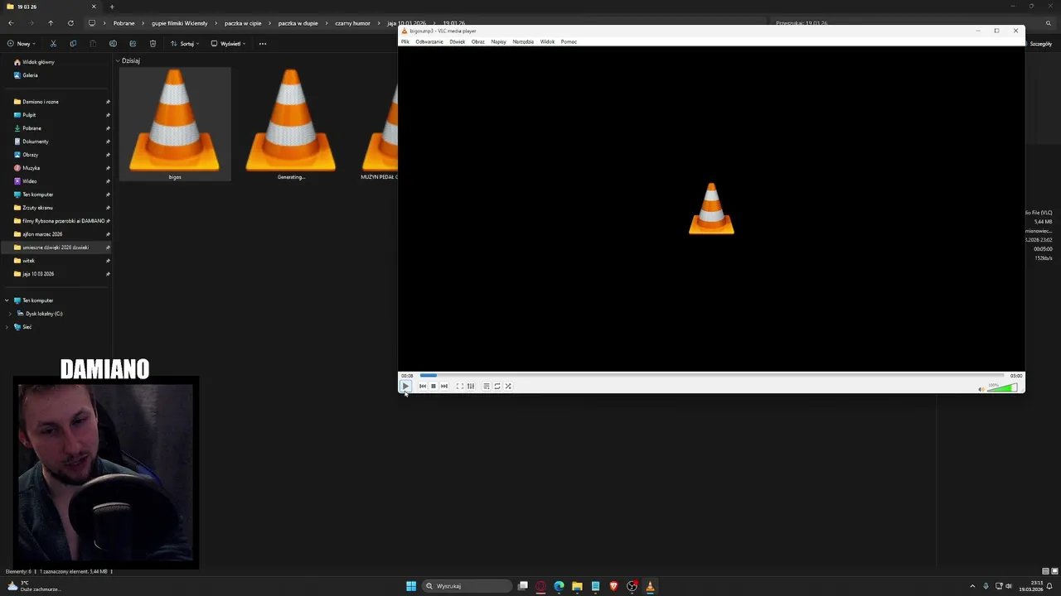This screenshot has width=1061, height=596.
Task: Click the Copy icon in Explorer toolbar
Action: pos(73,44)
